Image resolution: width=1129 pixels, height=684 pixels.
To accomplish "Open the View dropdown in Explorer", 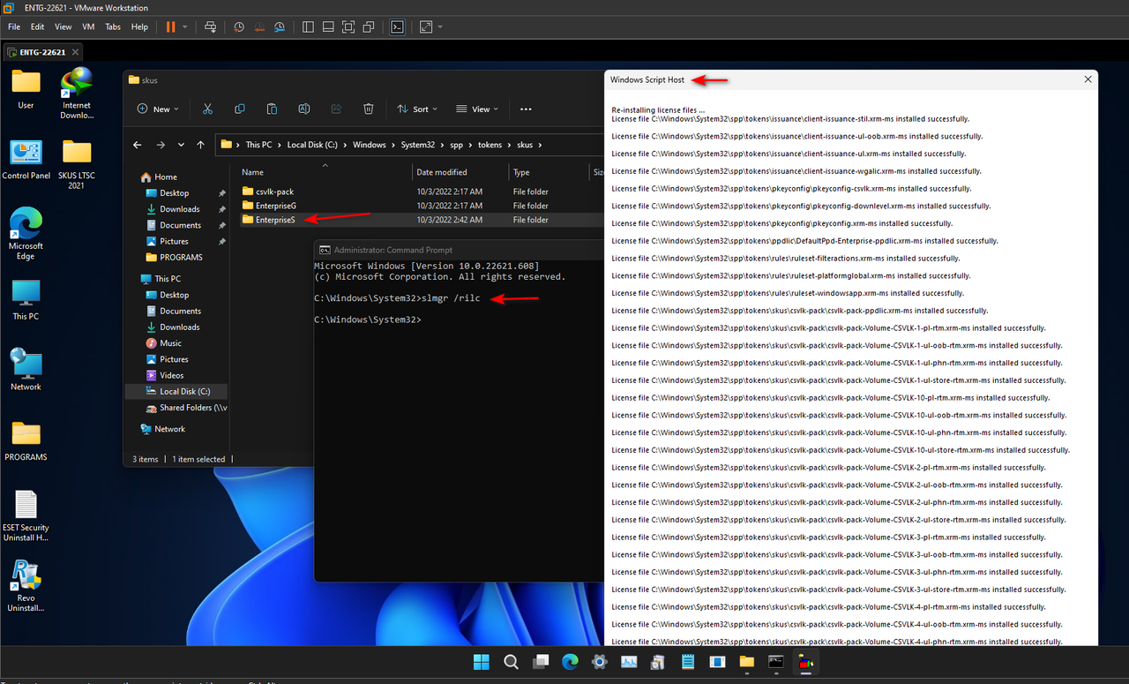I will click(477, 109).
